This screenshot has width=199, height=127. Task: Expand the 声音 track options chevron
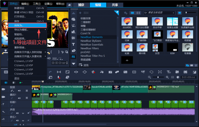(x=23, y=113)
